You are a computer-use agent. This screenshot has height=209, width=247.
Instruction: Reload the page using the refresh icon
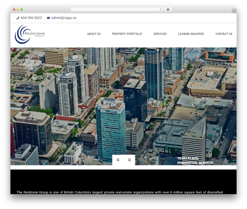pyautogui.click(x=161, y=10)
